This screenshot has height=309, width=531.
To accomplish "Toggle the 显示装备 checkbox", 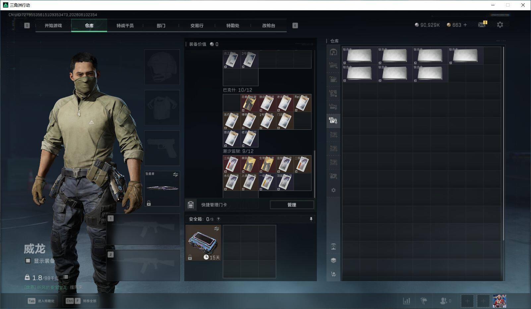I will [x=28, y=261].
